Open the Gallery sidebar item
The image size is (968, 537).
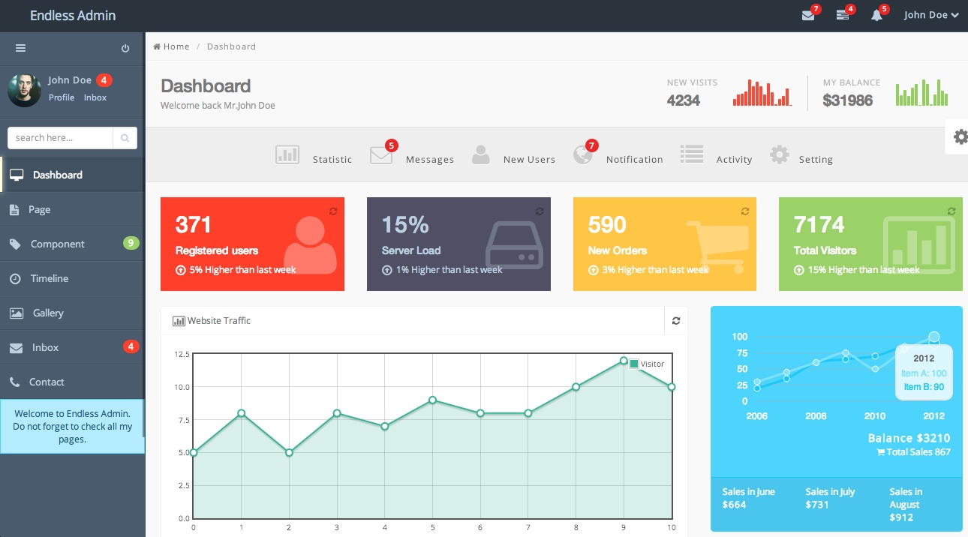[x=72, y=313]
